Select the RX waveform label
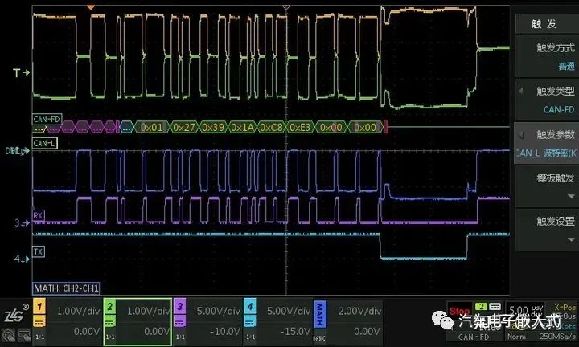Screen dimensions: 579x347 tap(39, 215)
